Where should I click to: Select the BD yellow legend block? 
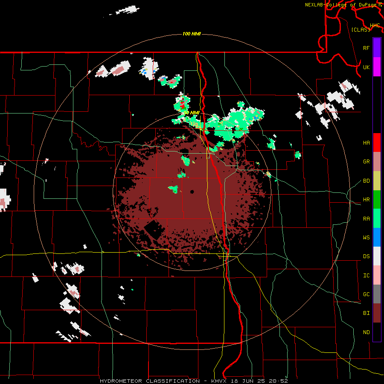pyautogui.click(x=377, y=180)
